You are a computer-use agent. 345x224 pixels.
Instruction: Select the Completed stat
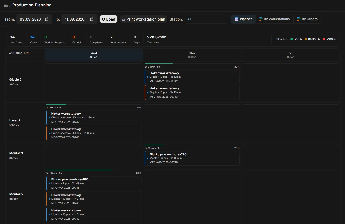coord(96,39)
